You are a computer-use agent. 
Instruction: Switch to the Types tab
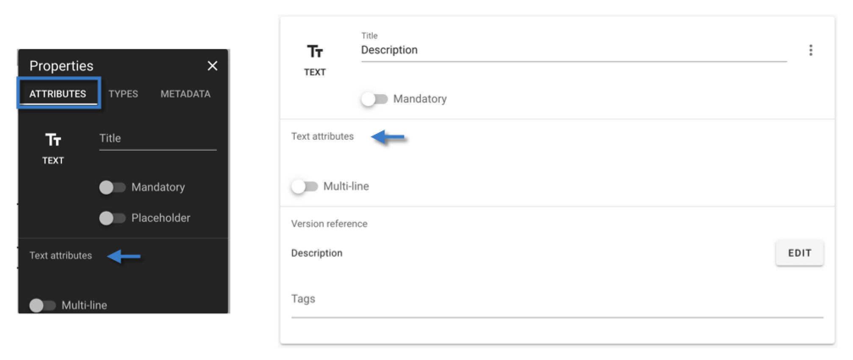123,94
